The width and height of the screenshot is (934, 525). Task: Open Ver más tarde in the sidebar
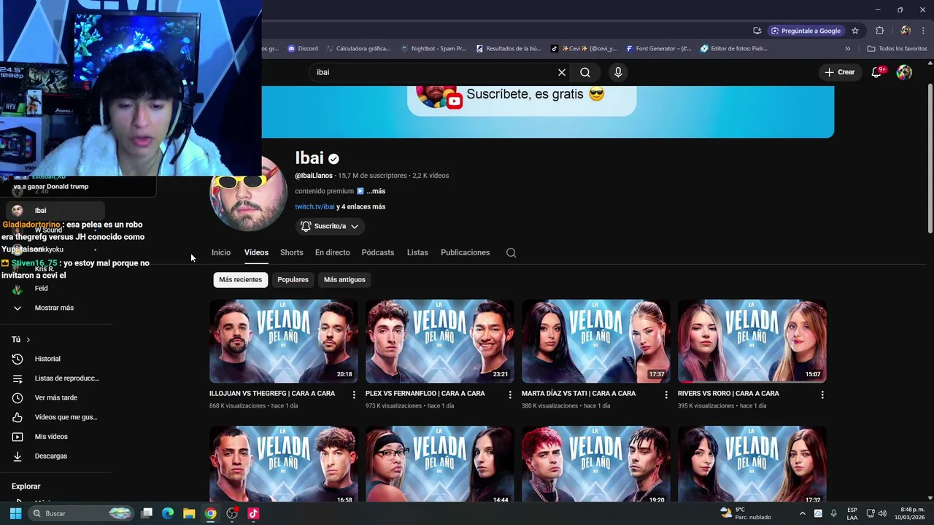click(x=55, y=397)
